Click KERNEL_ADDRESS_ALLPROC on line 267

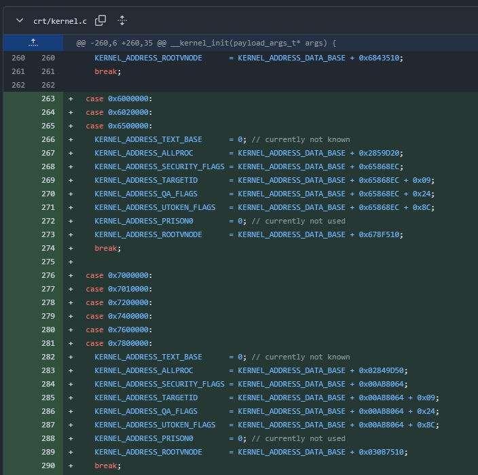[x=144, y=153]
